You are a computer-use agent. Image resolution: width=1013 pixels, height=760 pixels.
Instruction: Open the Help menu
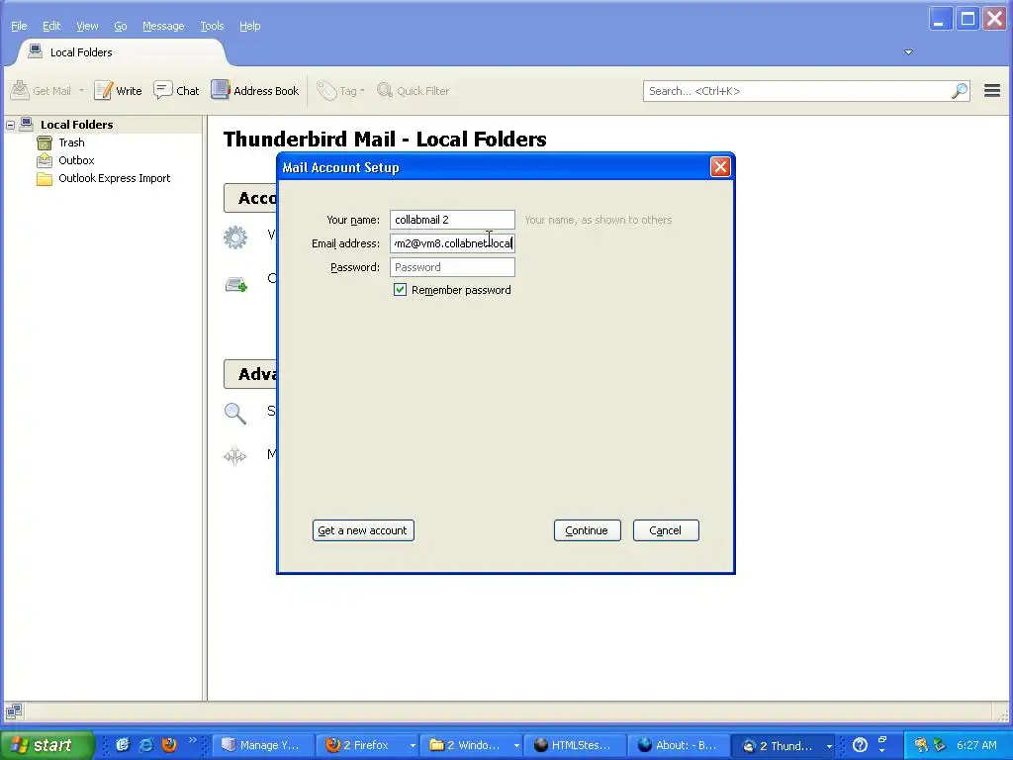pos(249,26)
